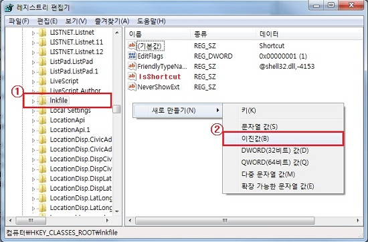The height and width of the screenshot is (242, 368).
Task: Select the IsShortcut value name
Action: pyautogui.click(x=160, y=77)
